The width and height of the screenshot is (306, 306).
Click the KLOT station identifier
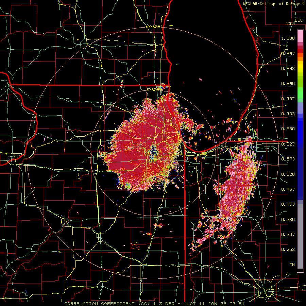click(190, 304)
